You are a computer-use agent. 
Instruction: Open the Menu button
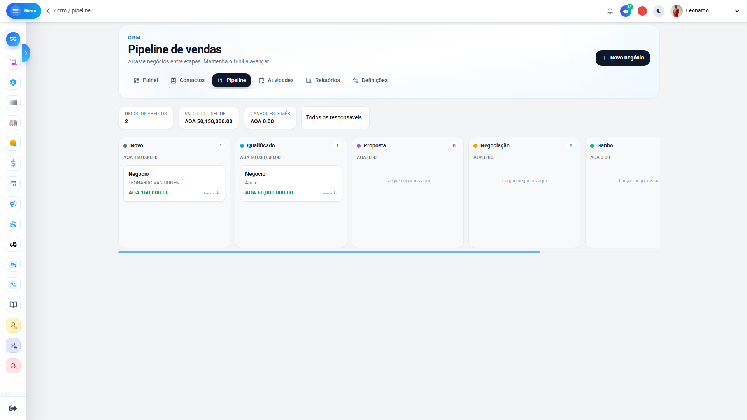tap(24, 11)
